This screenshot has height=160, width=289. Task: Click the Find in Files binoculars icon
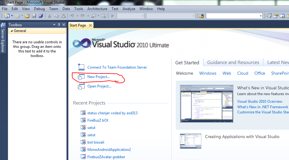point(201,16)
